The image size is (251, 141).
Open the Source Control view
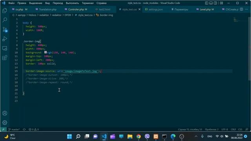tap(5, 29)
